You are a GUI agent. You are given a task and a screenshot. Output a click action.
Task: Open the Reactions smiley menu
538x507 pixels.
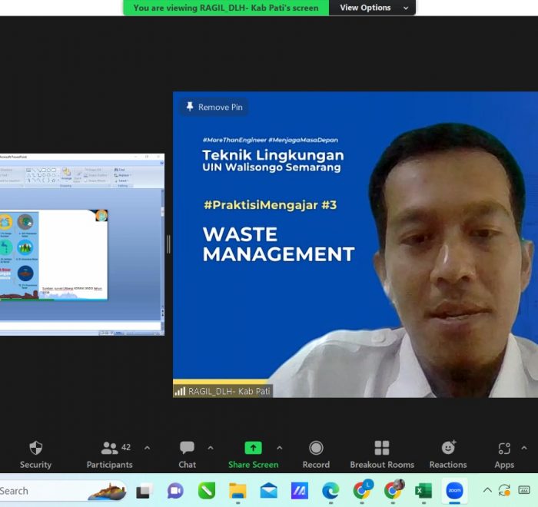pyautogui.click(x=448, y=454)
